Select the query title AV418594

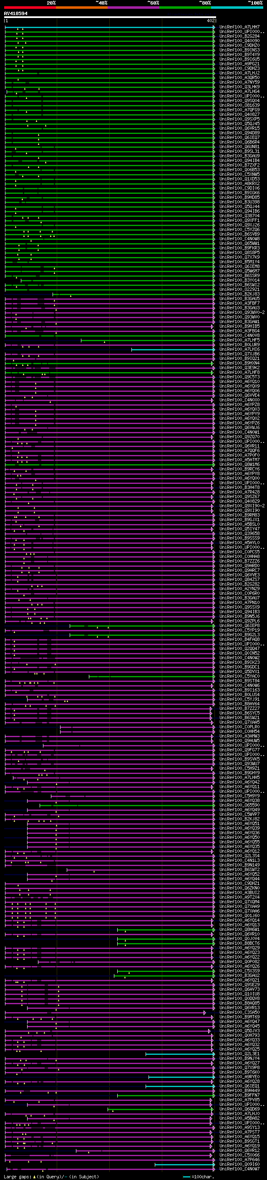(15, 13)
